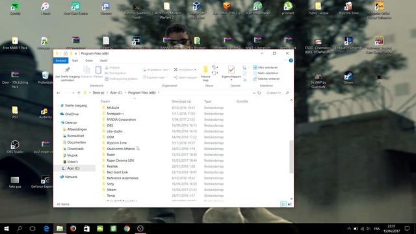This screenshot has width=416, height=234.
Task: Open Muziek in the sidebar
Action: (x=70, y=155)
